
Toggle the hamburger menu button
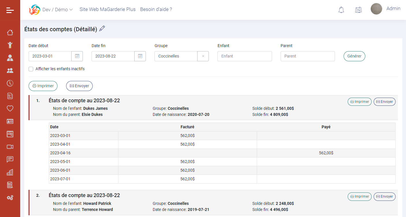10,10
